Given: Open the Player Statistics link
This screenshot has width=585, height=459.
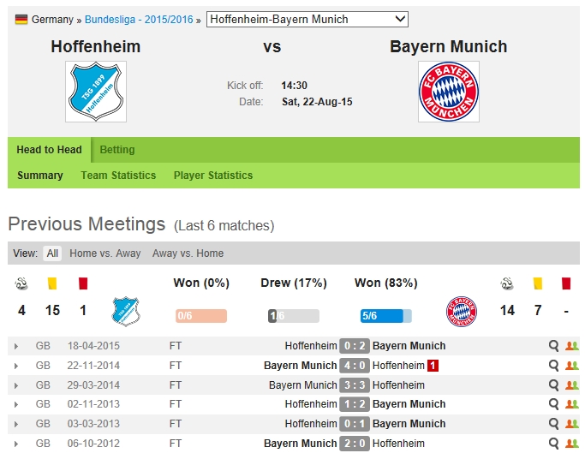Looking at the screenshot, I should (213, 176).
